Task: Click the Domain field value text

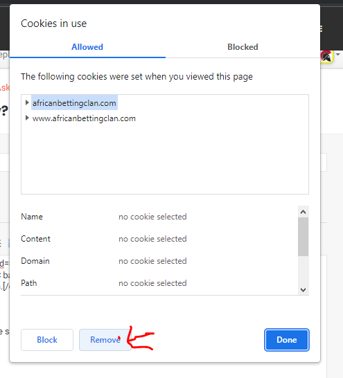Action: [x=152, y=261]
